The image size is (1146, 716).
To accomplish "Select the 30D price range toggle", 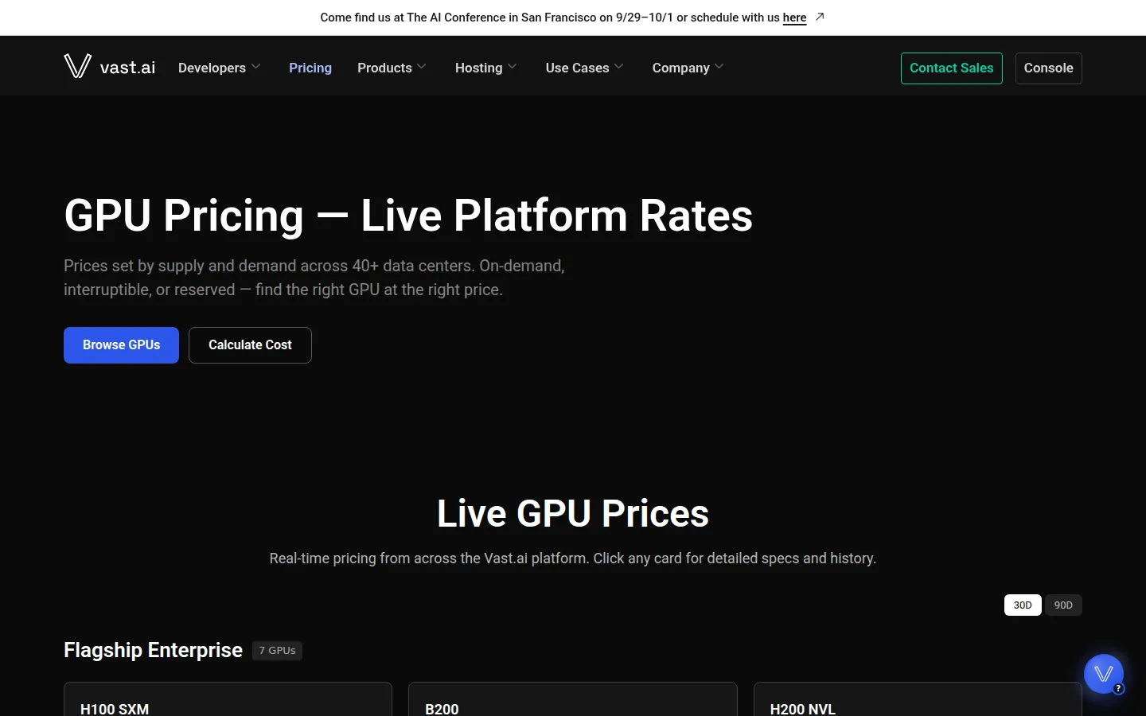I will tap(1023, 605).
